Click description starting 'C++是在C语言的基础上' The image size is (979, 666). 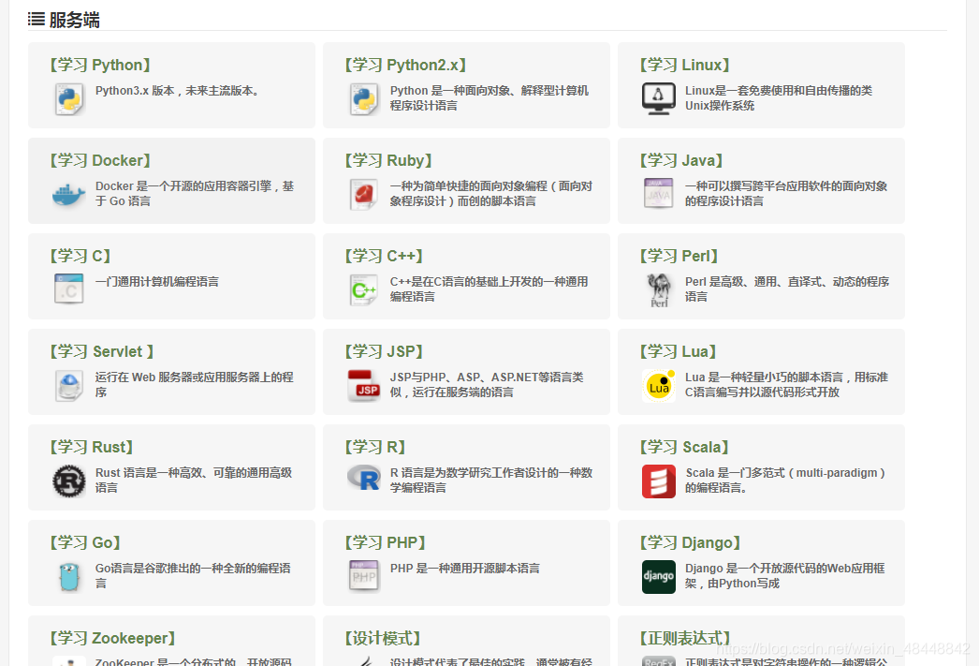pos(489,289)
